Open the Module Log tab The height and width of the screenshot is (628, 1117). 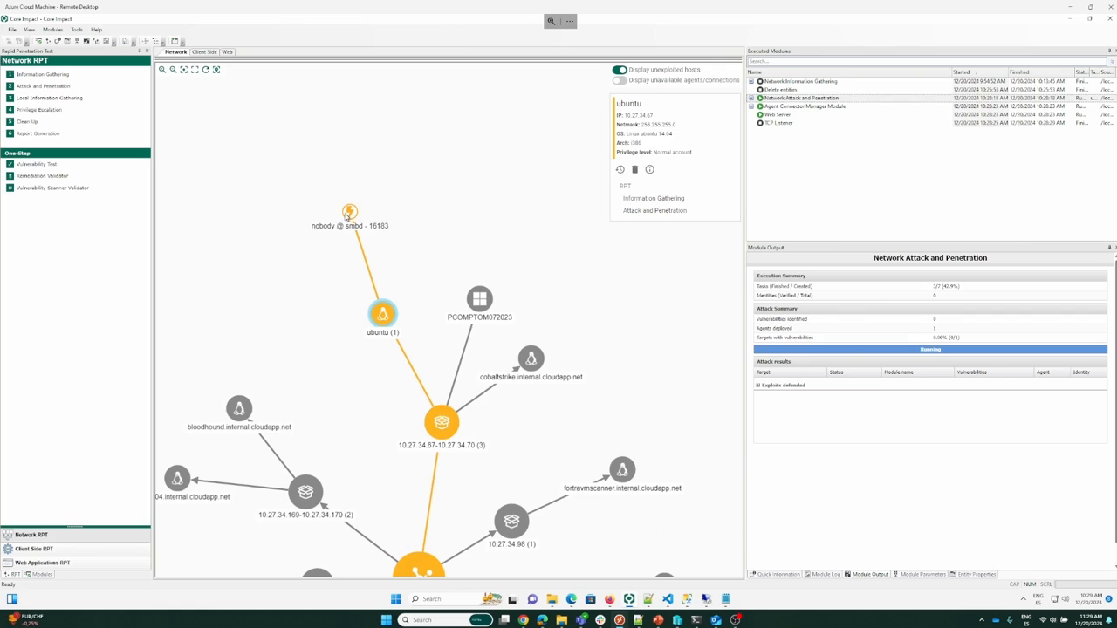point(823,574)
